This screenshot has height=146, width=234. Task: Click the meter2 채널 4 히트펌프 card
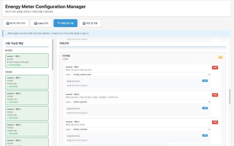pos(27,129)
